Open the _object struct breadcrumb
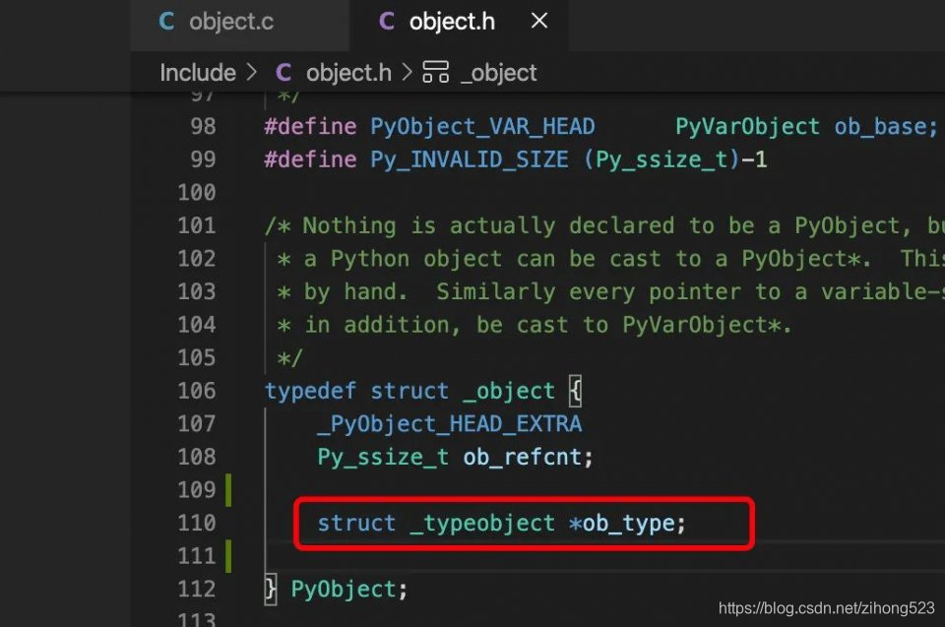 (x=499, y=74)
